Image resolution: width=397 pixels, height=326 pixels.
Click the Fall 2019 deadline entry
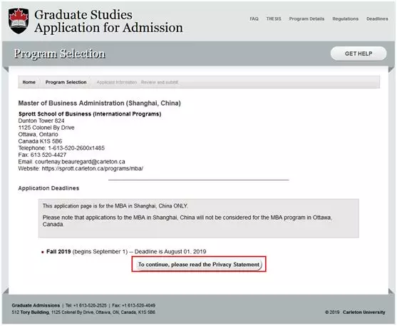pyautogui.click(x=126, y=252)
